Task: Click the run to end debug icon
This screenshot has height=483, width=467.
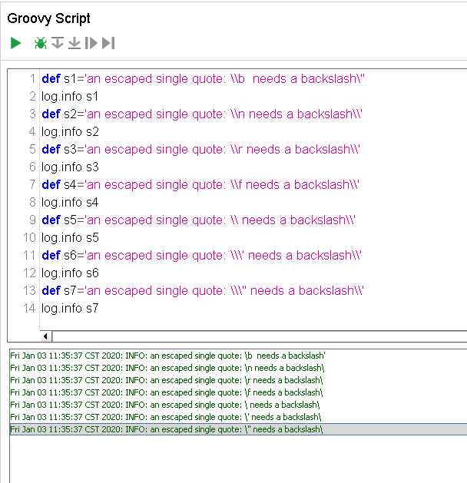Action: 108,43
